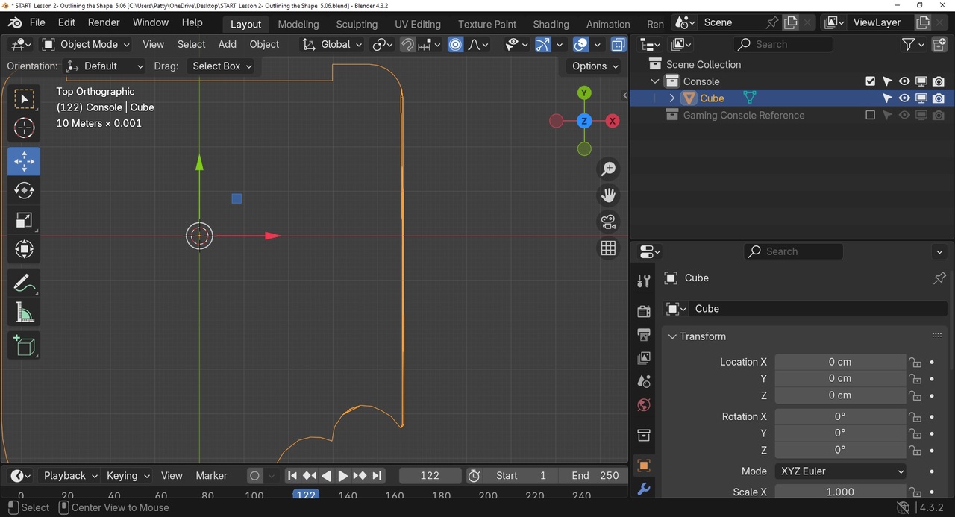Open the Render menu
955x517 pixels.
[104, 22]
